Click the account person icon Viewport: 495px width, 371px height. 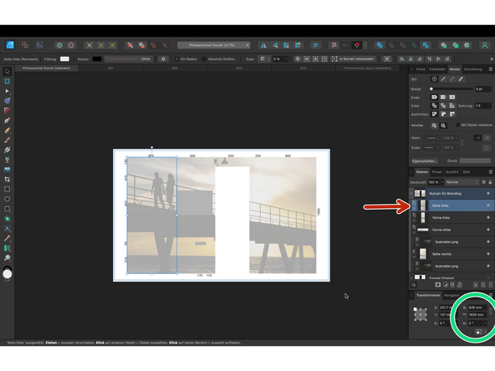(x=484, y=45)
